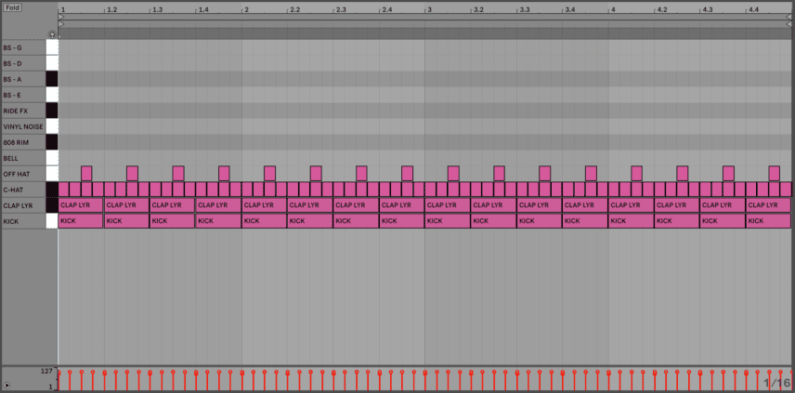
Task: Click the white piano key beside KICK
Action: pos(52,221)
